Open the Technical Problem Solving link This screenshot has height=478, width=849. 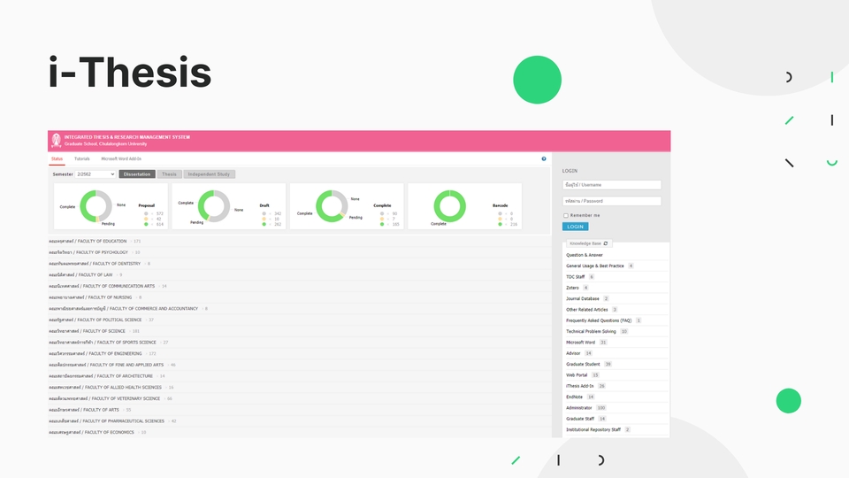click(592, 331)
